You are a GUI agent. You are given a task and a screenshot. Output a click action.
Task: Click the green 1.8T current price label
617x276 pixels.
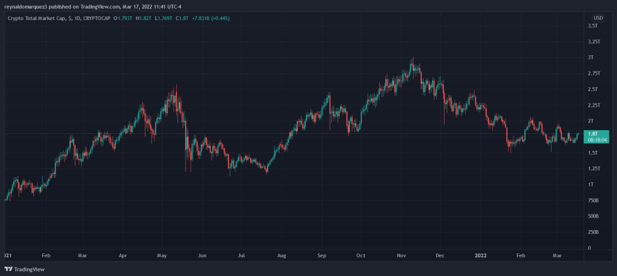click(x=593, y=134)
